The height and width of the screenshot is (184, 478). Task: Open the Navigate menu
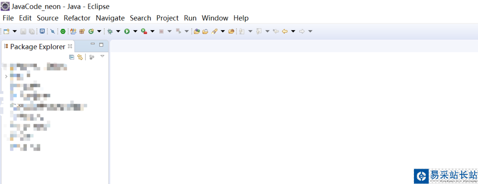click(110, 18)
